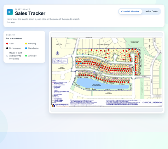
Task: Click the BERRY HOMES label
Action: click(x=22, y=9)
